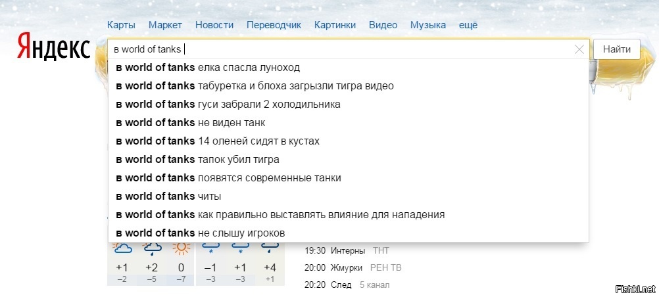Open the Карты link
659x297 pixels.
click(x=121, y=25)
